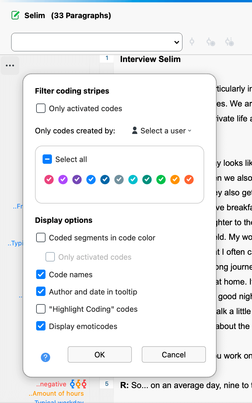
Task: Uncheck the Code names display option
Action: click(x=41, y=274)
